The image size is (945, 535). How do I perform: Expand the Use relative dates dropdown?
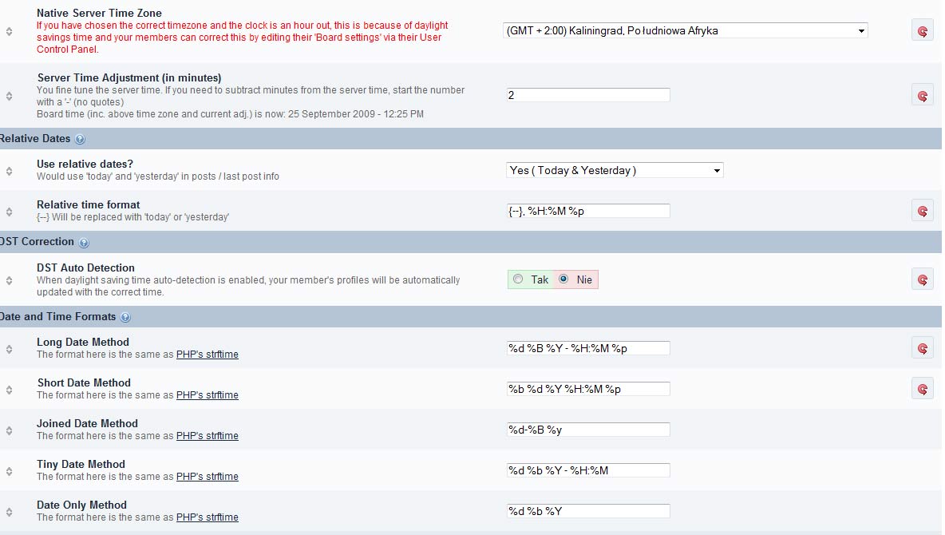(x=615, y=170)
